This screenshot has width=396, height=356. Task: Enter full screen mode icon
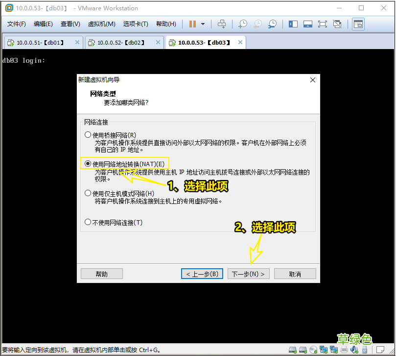(x=322, y=24)
